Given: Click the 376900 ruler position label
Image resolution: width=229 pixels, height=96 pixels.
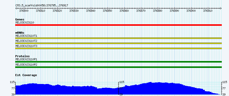Looking at the screenshot, I should click(x=191, y=11).
